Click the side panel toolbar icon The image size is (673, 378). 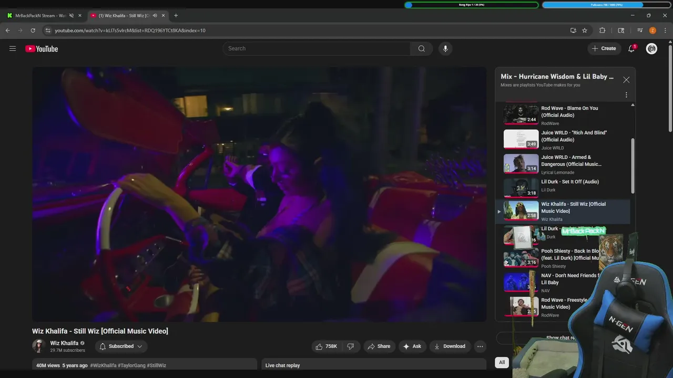point(621,30)
